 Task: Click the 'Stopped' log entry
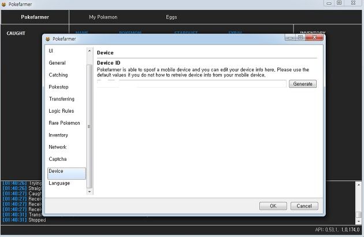coord(37,220)
